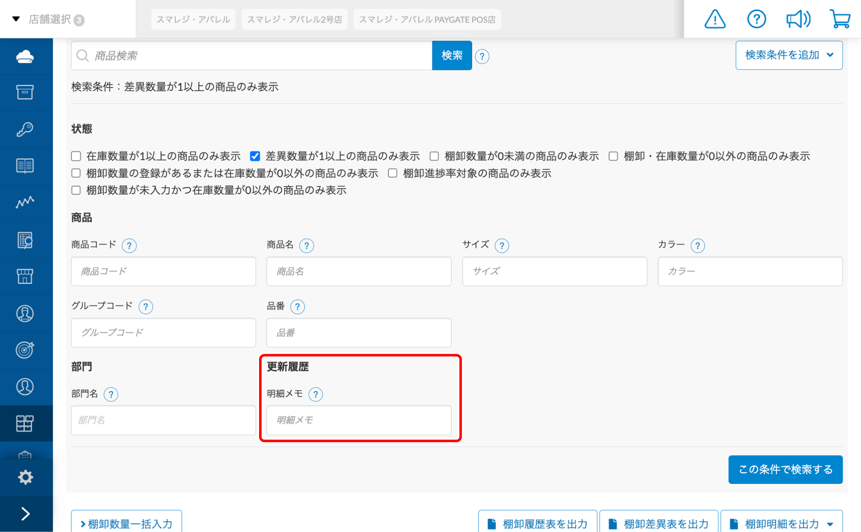Viewport: 861px width, 532px height.
Task: Click the 棚卸差異表を出力 button
Action: [x=659, y=524]
